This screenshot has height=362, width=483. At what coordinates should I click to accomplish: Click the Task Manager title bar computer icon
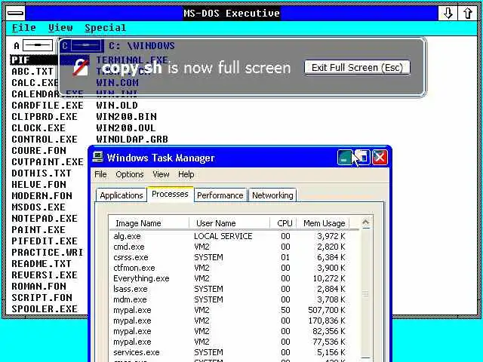pos(98,158)
